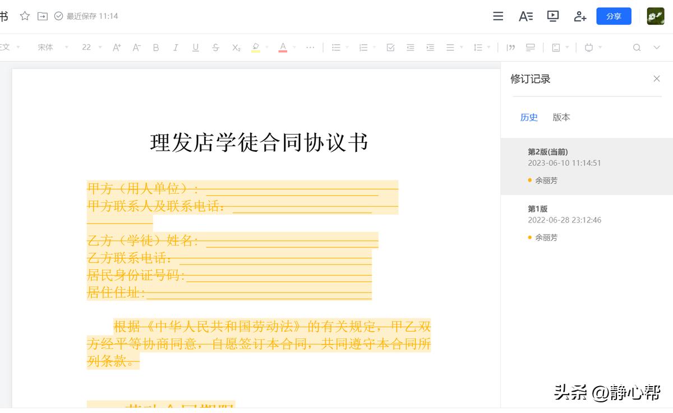Add a collaborator with the person-plus icon
The width and height of the screenshot is (673, 413).
point(580,16)
